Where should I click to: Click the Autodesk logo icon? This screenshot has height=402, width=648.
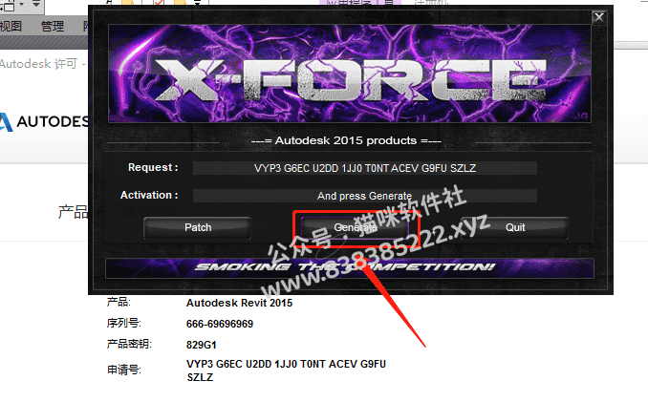[x=6, y=122]
